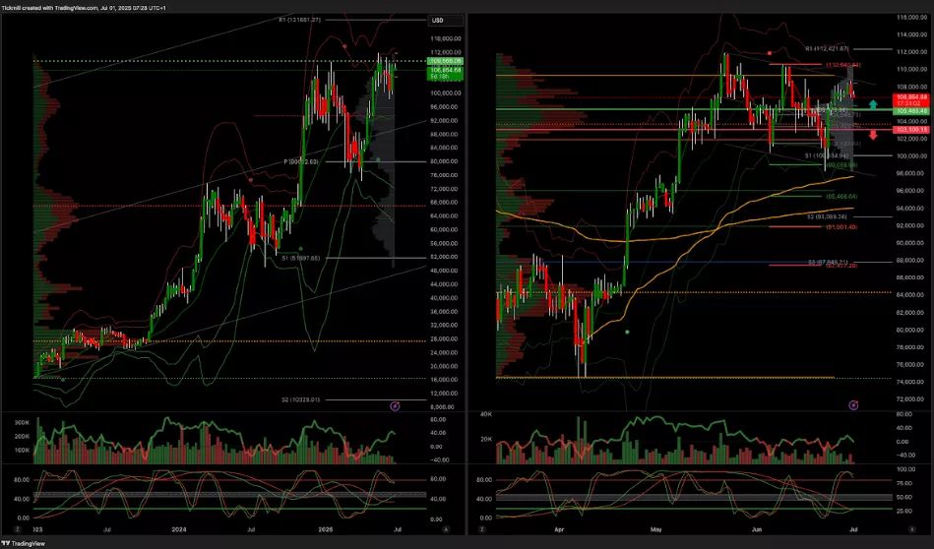
Task: Click the current price label 108,854.88 on right chart
Action: coord(910,97)
